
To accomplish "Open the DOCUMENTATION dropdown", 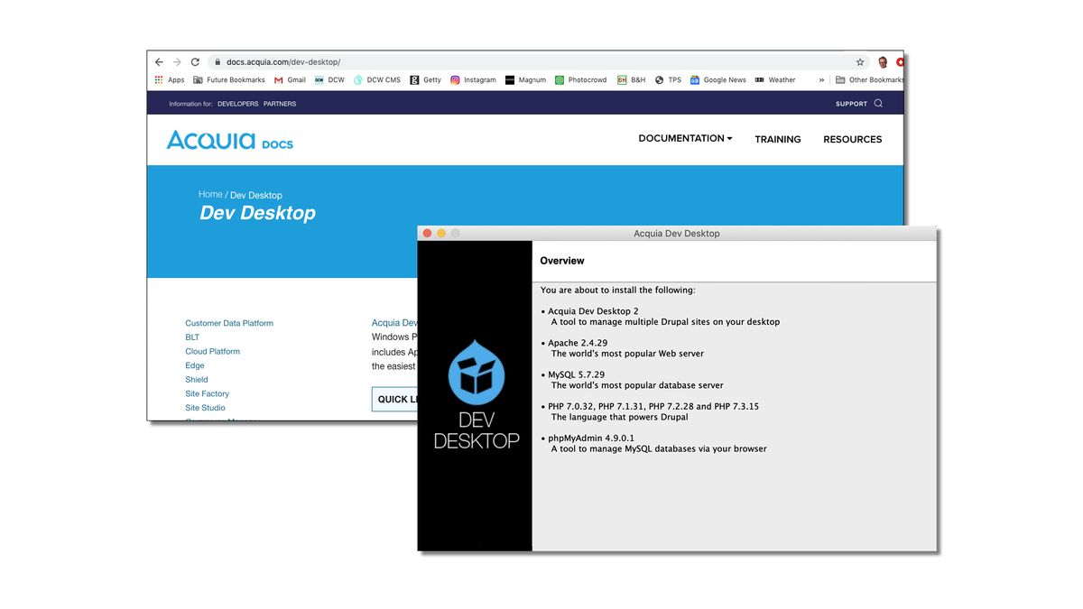I will pyautogui.click(x=684, y=138).
